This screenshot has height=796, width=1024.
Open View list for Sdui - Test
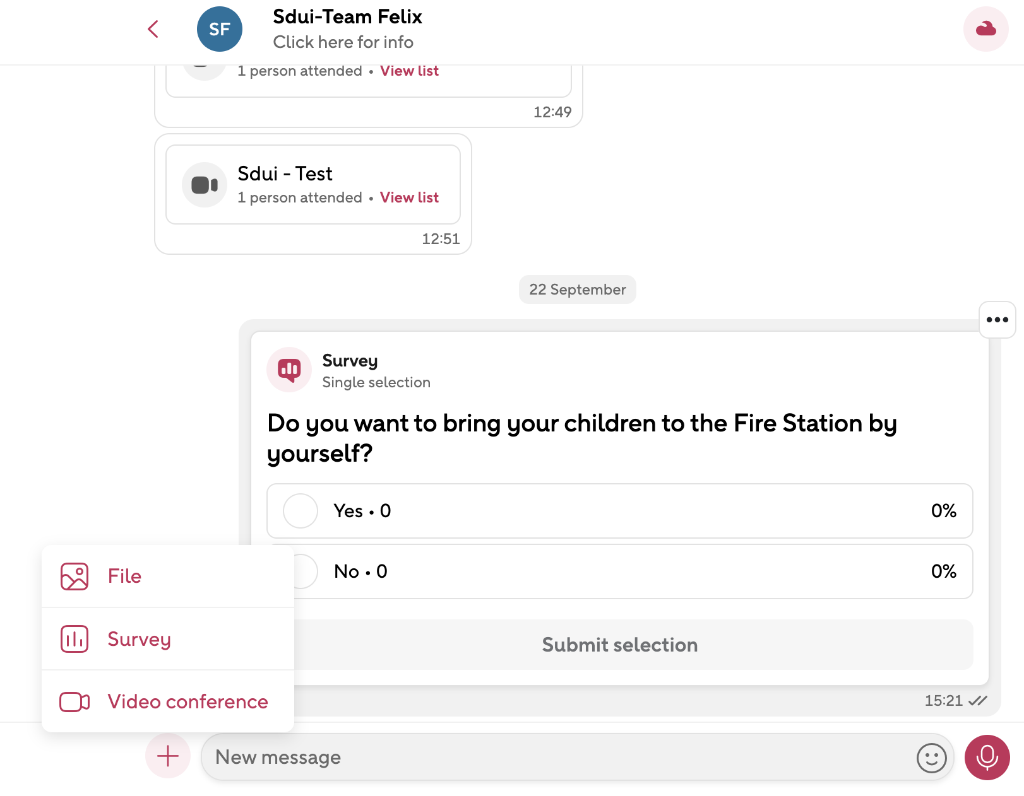pos(409,197)
